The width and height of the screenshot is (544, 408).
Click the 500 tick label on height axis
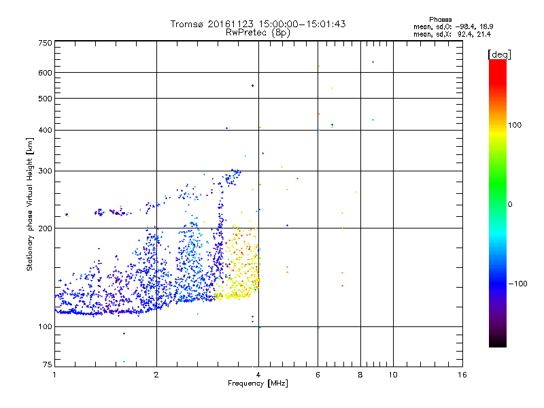coord(45,99)
